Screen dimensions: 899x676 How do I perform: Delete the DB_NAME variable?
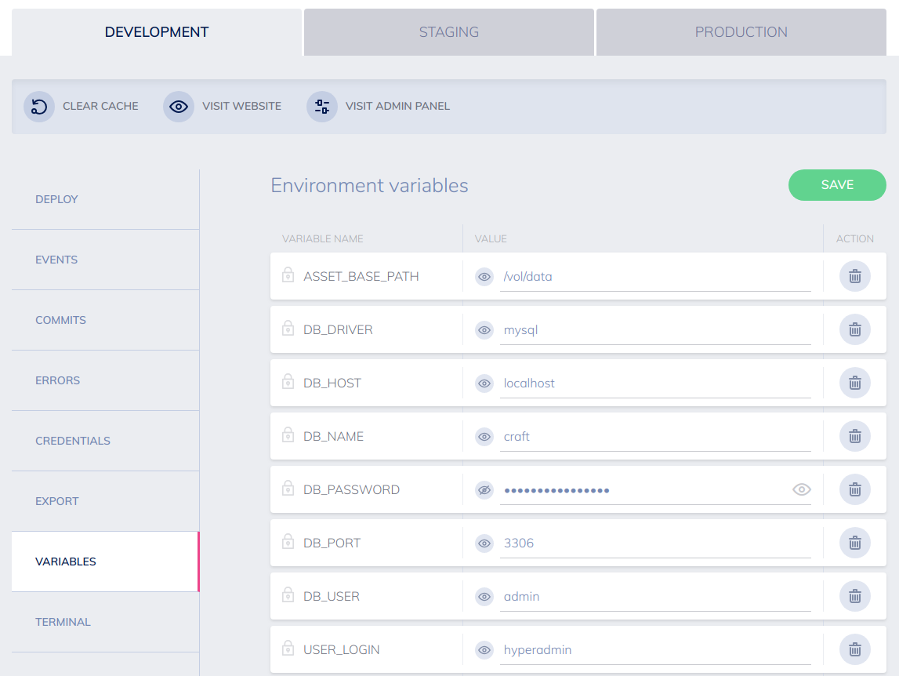[x=855, y=436]
